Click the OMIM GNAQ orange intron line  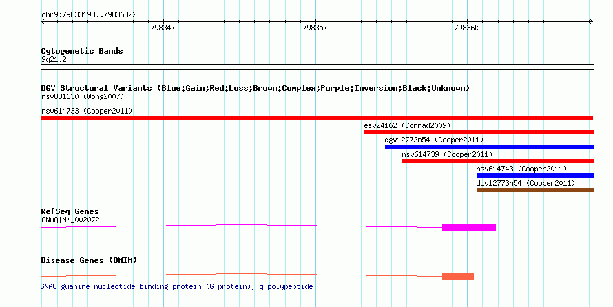(x=242, y=275)
